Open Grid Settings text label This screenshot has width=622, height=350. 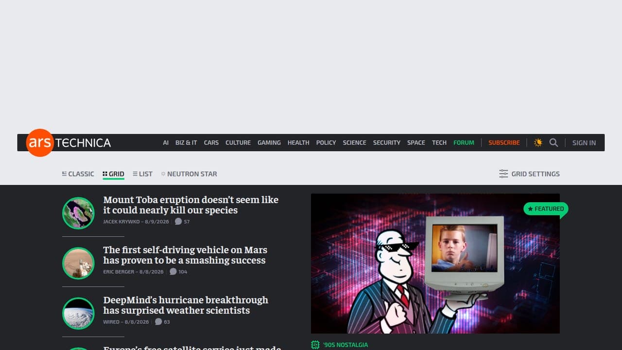[x=536, y=174]
